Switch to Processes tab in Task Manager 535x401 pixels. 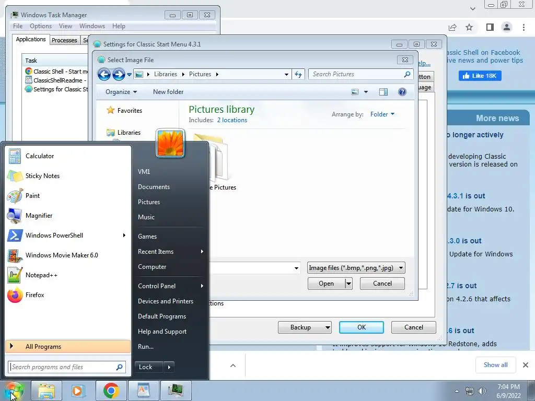point(64,40)
